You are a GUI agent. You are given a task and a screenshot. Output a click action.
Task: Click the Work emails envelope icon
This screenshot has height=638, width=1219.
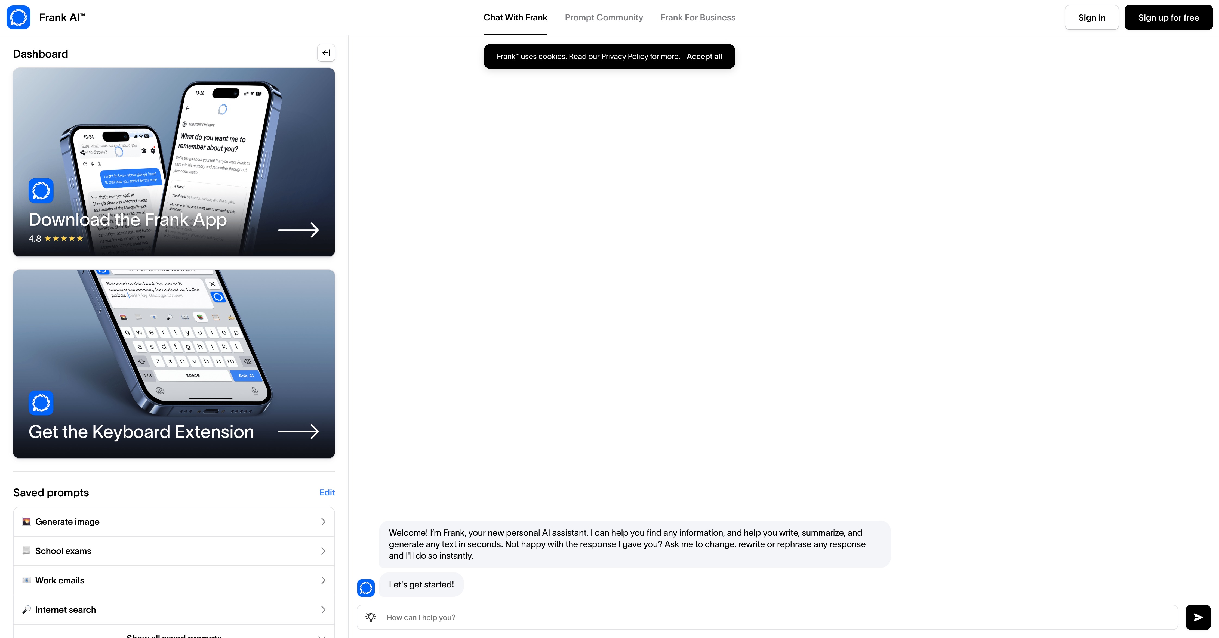tap(26, 580)
